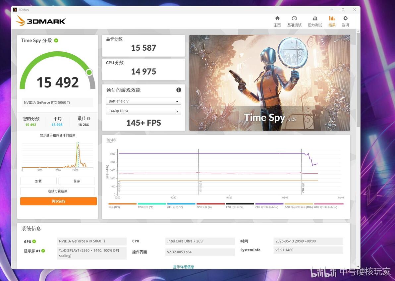This screenshot has width=395, height=281.
Task: Toggle the GPU 温度 blue legend swatch
Action: [181, 204]
